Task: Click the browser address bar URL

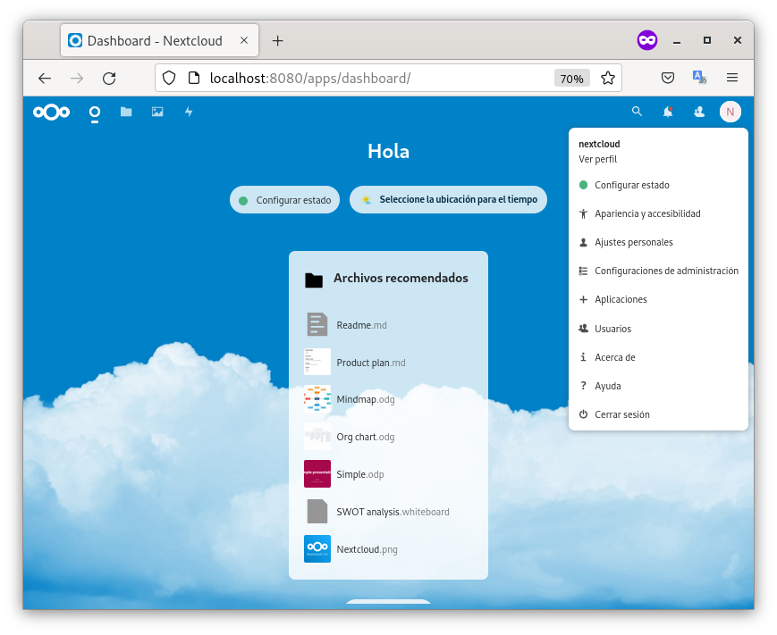Action: pos(358,78)
